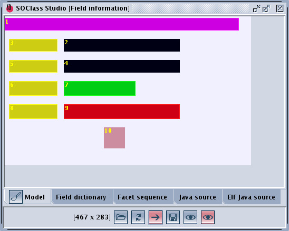Select yellow block number 5
Viewport: 289px width, 231px height.
click(x=33, y=66)
